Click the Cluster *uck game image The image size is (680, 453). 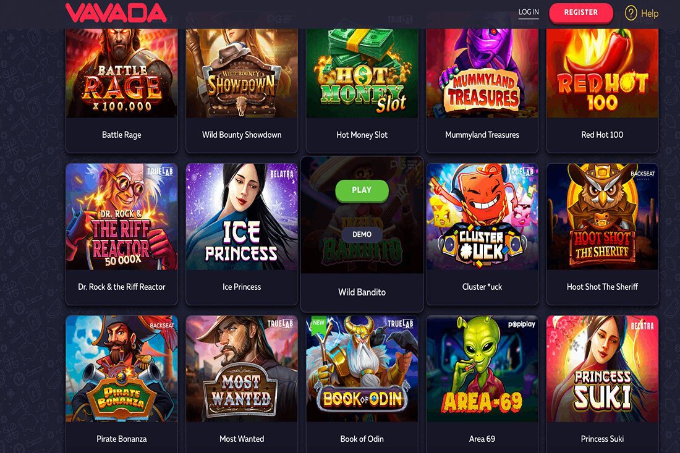click(482, 216)
